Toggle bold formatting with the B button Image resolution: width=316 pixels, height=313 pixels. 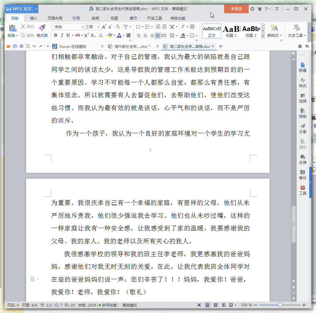tap(55, 35)
